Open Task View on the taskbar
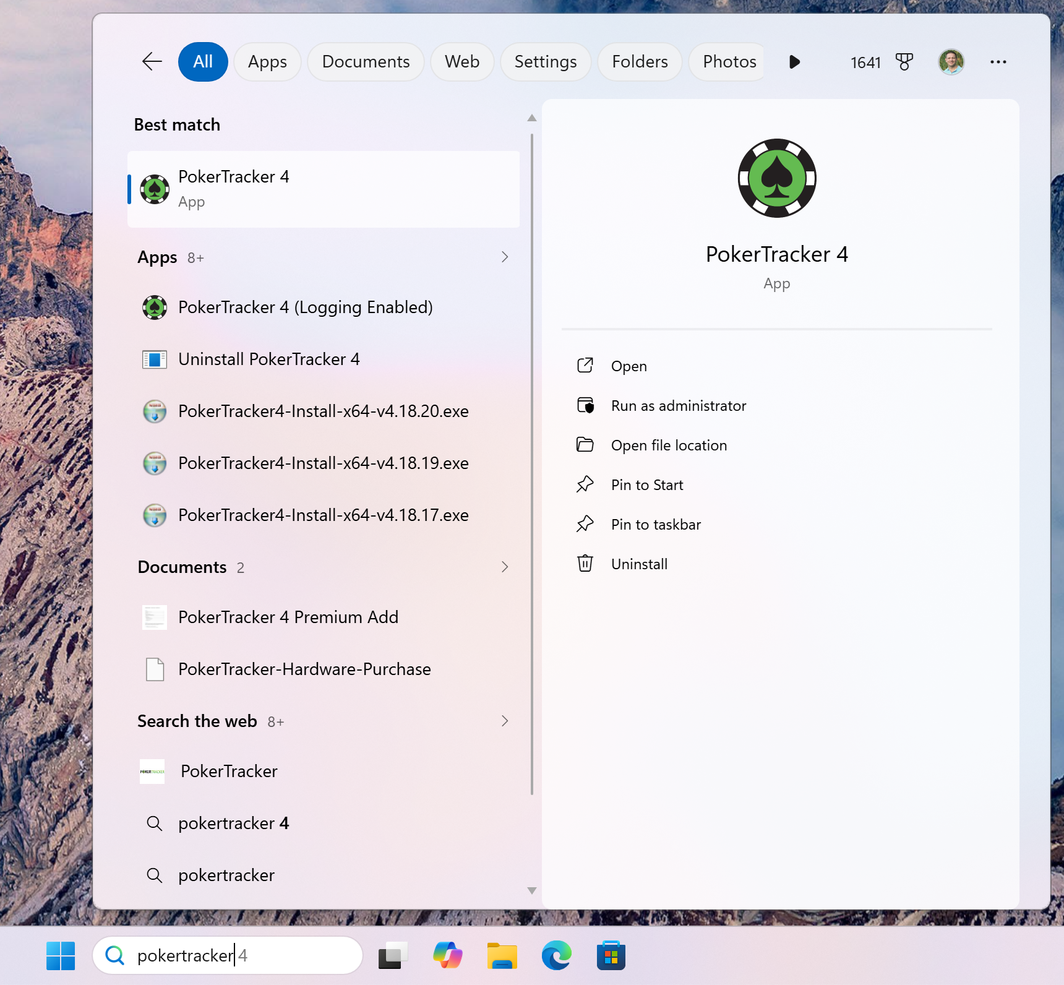Screen dimensions: 1064x985 (x=393, y=956)
